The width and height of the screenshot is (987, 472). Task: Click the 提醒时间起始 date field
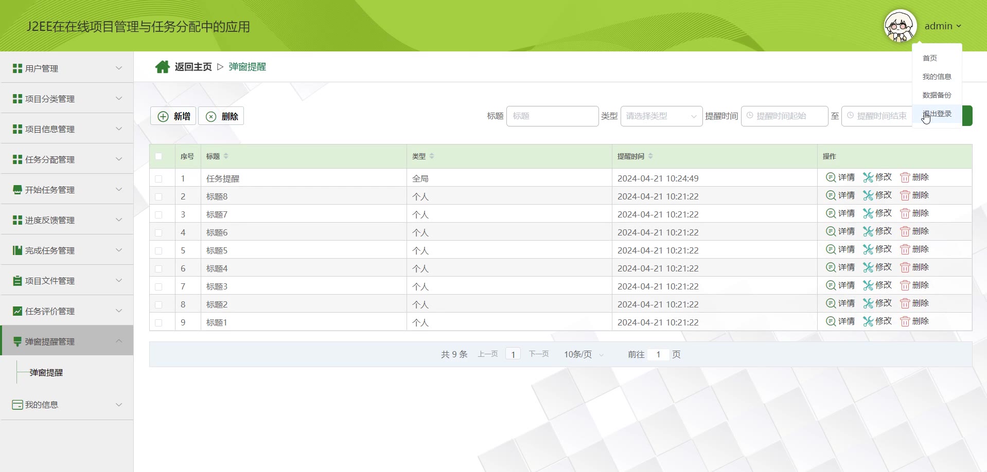click(784, 116)
